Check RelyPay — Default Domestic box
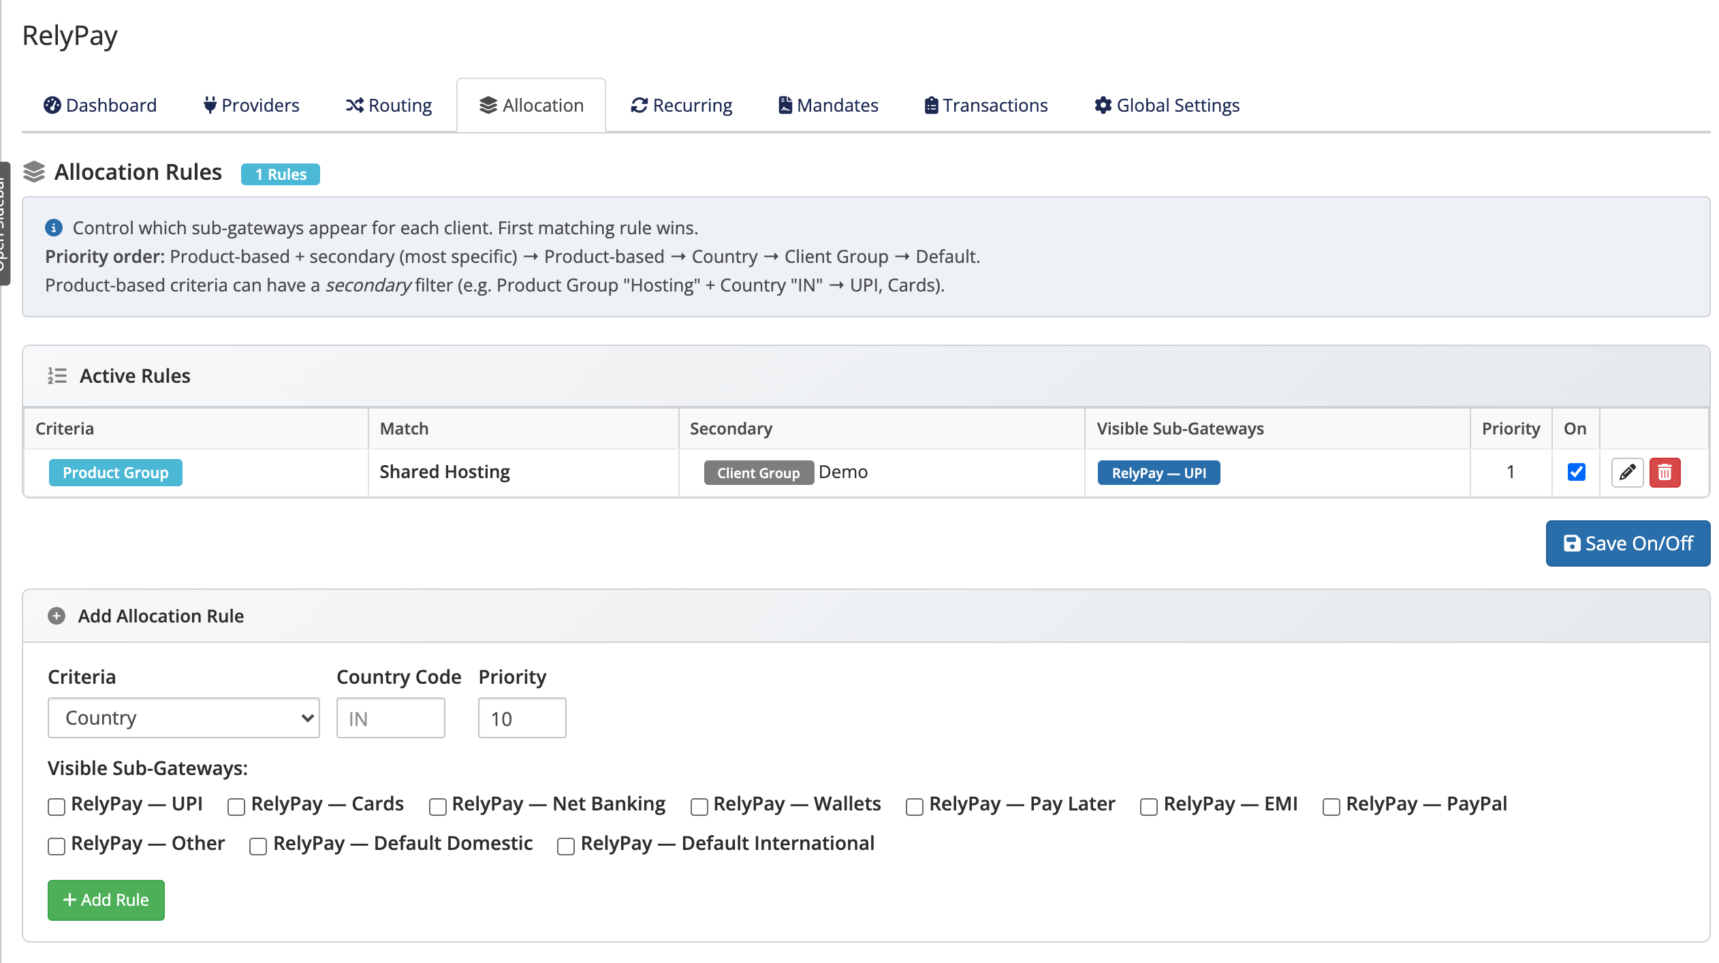The image size is (1719, 963). tap(258, 847)
